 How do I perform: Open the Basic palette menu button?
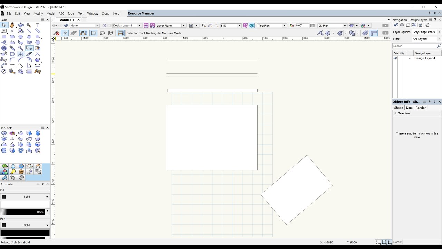pos(43,20)
